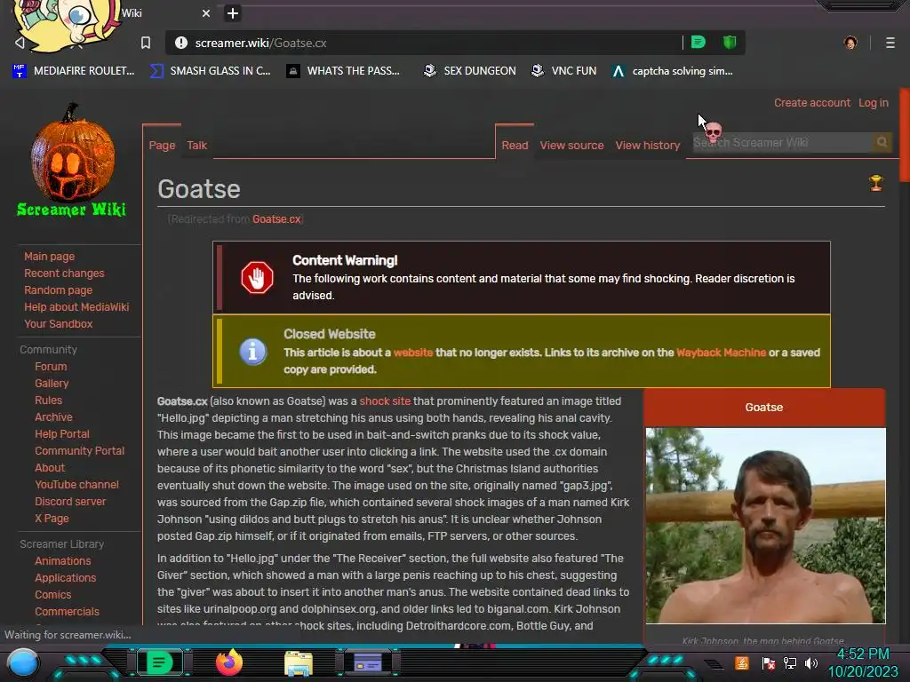Open File Explorer from the taskbar
The image size is (910, 682).
point(299,662)
